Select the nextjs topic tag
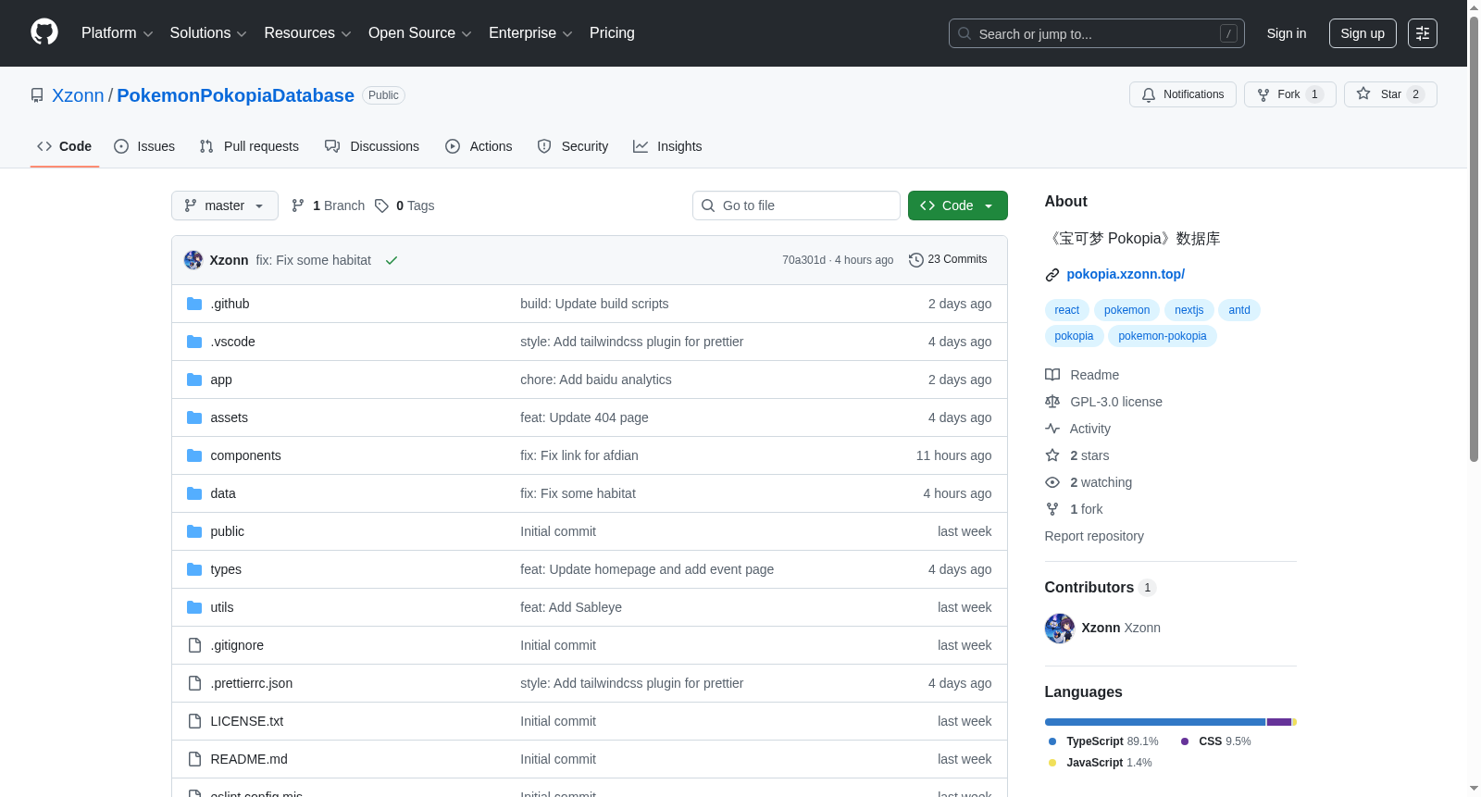1481x797 pixels. tap(1189, 310)
